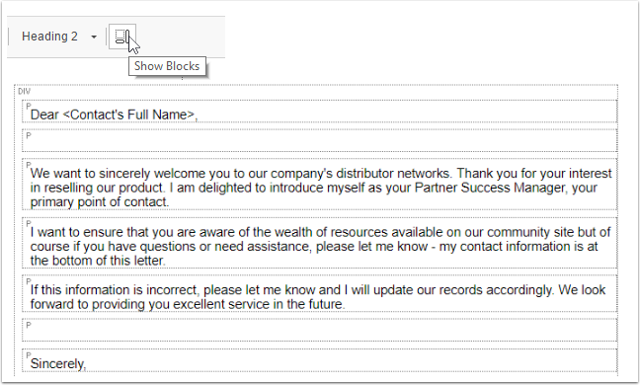Place cursor in 'We want to sincerely welcome' paragraph
Image resolution: width=640 pixels, height=385 pixels.
pos(319,185)
